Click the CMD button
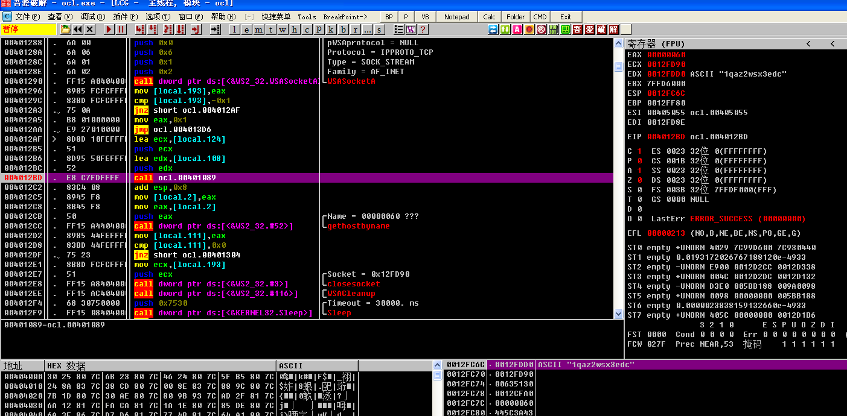The height and width of the screenshot is (416, 847). pos(540,17)
